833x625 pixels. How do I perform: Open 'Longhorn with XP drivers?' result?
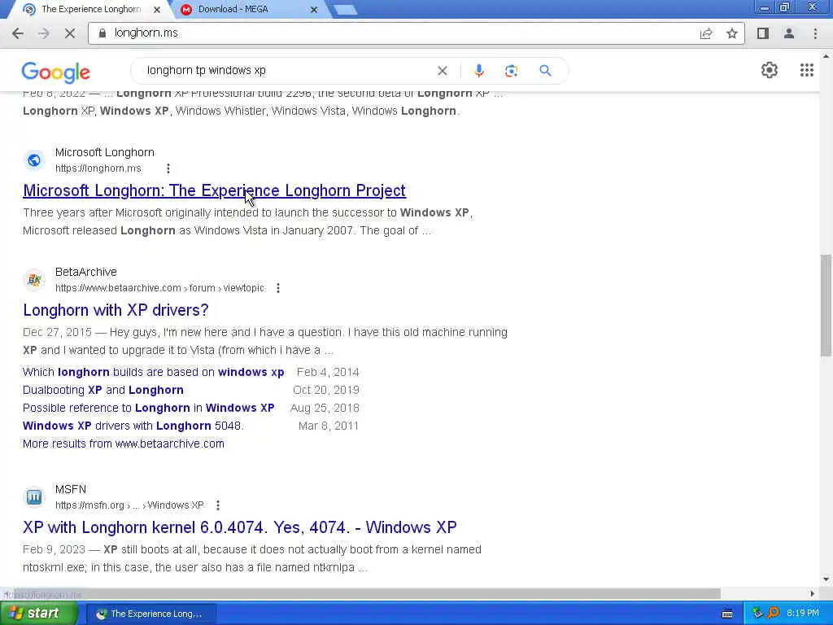pos(116,310)
